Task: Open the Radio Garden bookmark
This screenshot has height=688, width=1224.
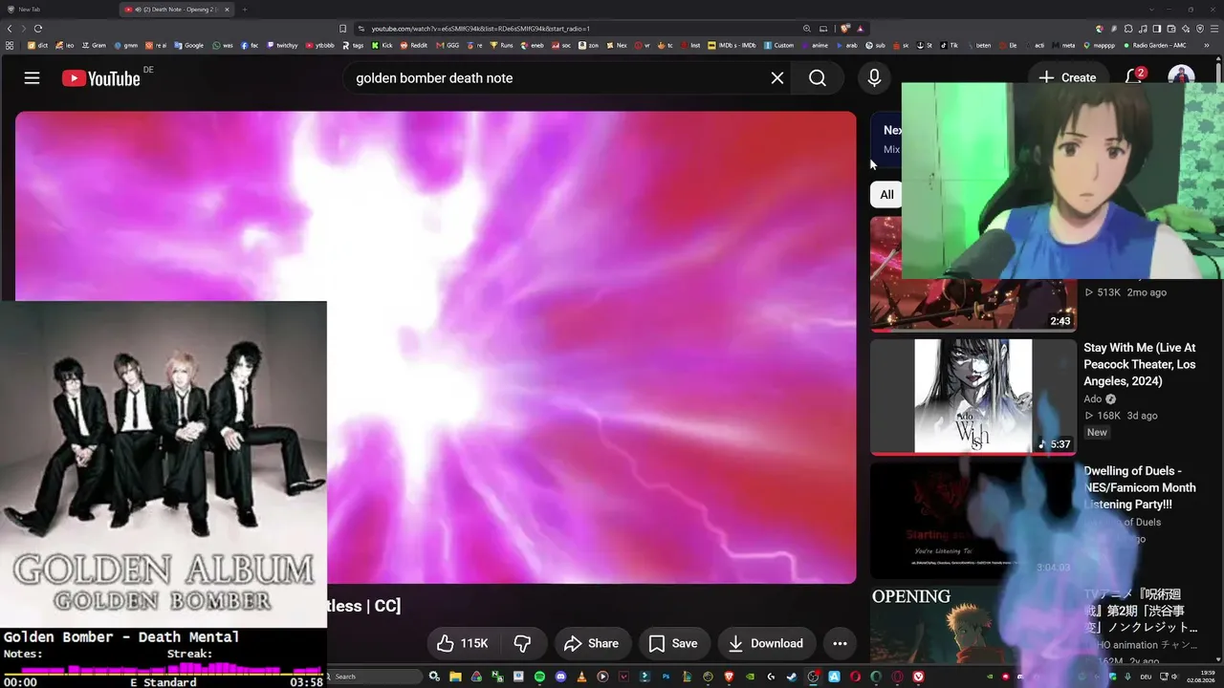Action: tap(1154, 45)
